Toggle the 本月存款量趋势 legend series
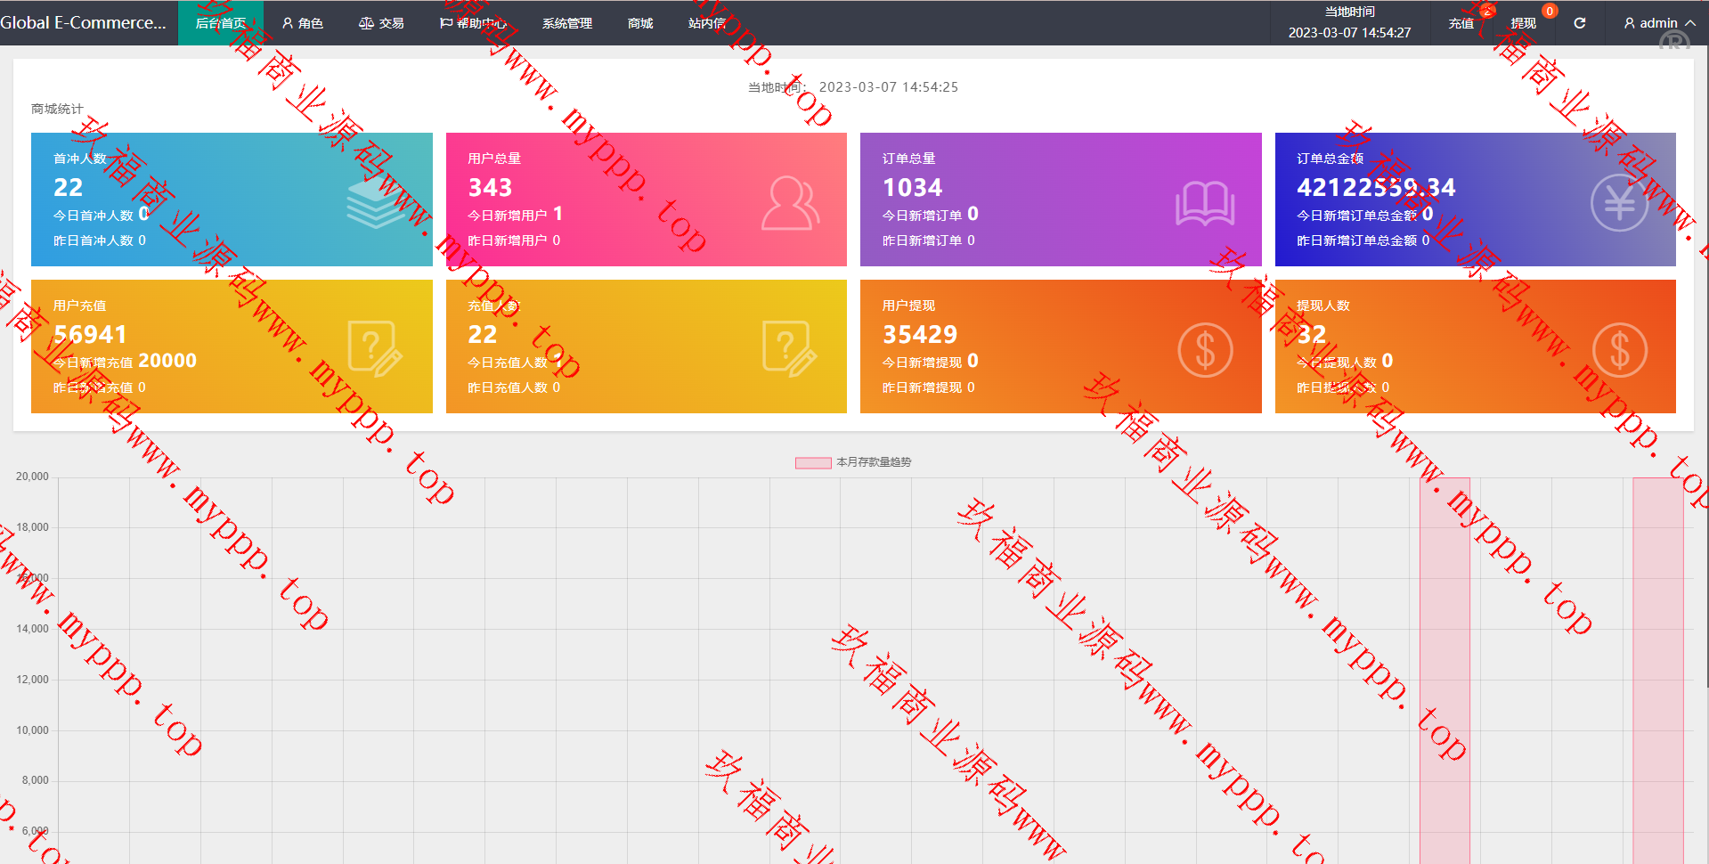Viewport: 1709px width, 864px height. pos(852,462)
